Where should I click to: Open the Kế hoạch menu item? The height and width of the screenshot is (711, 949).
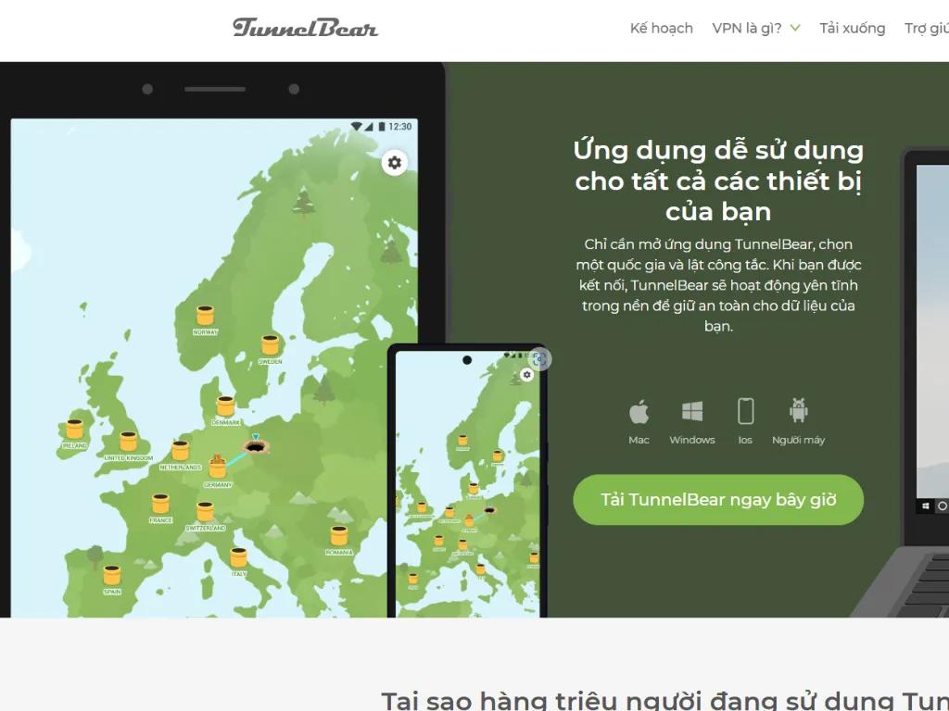[661, 28]
